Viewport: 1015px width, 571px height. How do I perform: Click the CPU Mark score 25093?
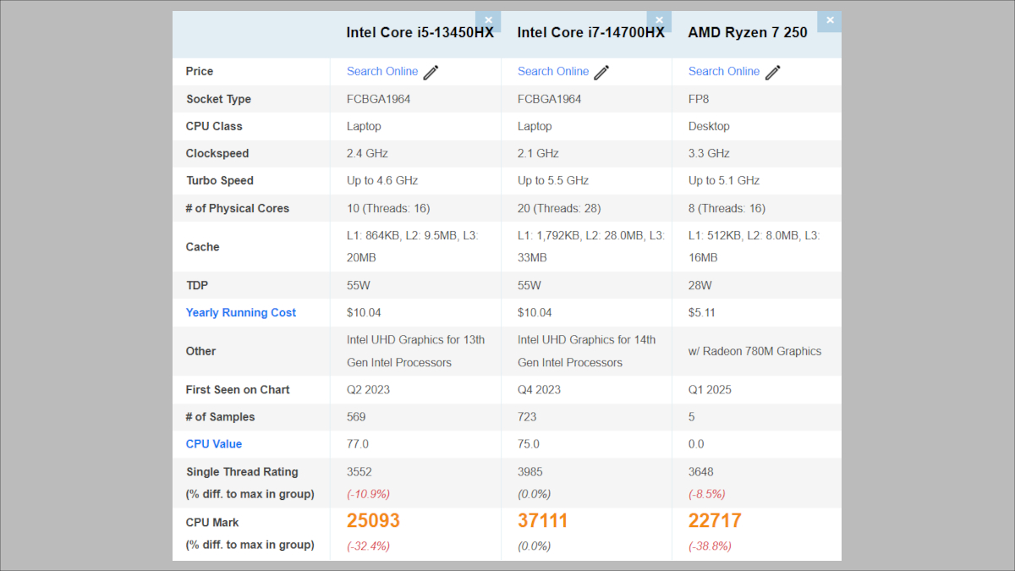373,521
